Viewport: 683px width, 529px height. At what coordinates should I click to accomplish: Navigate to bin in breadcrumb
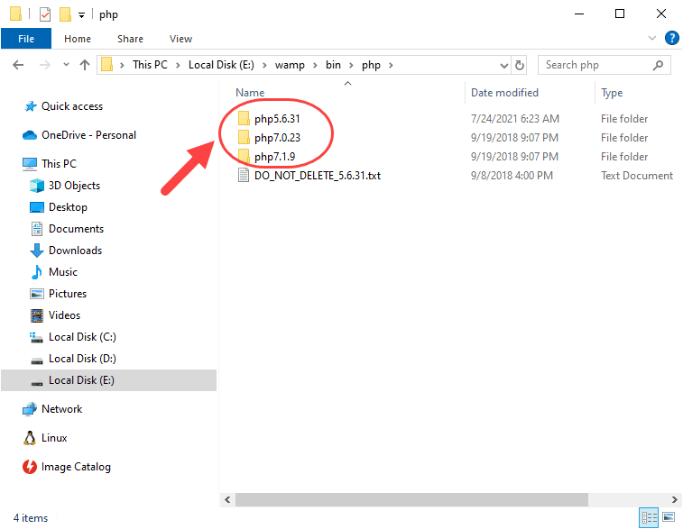pyautogui.click(x=333, y=65)
